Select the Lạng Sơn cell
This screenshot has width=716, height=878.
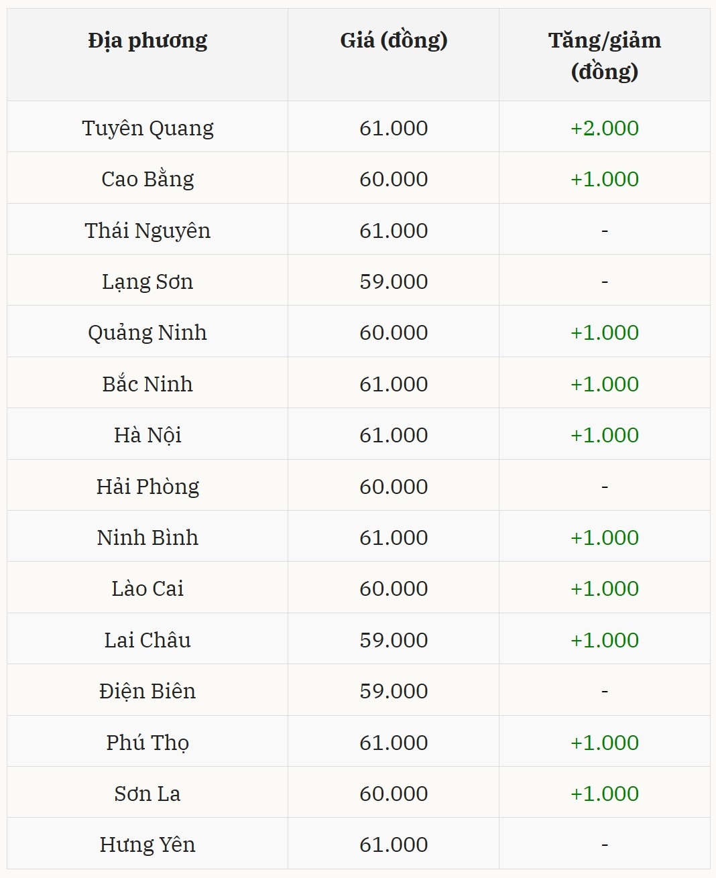(147, 281)
